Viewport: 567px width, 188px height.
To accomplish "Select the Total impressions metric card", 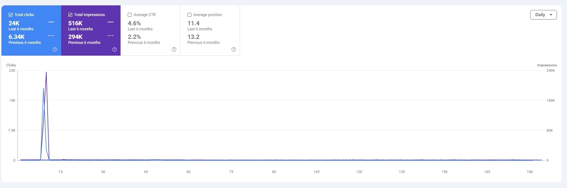I will coord(91,31).
